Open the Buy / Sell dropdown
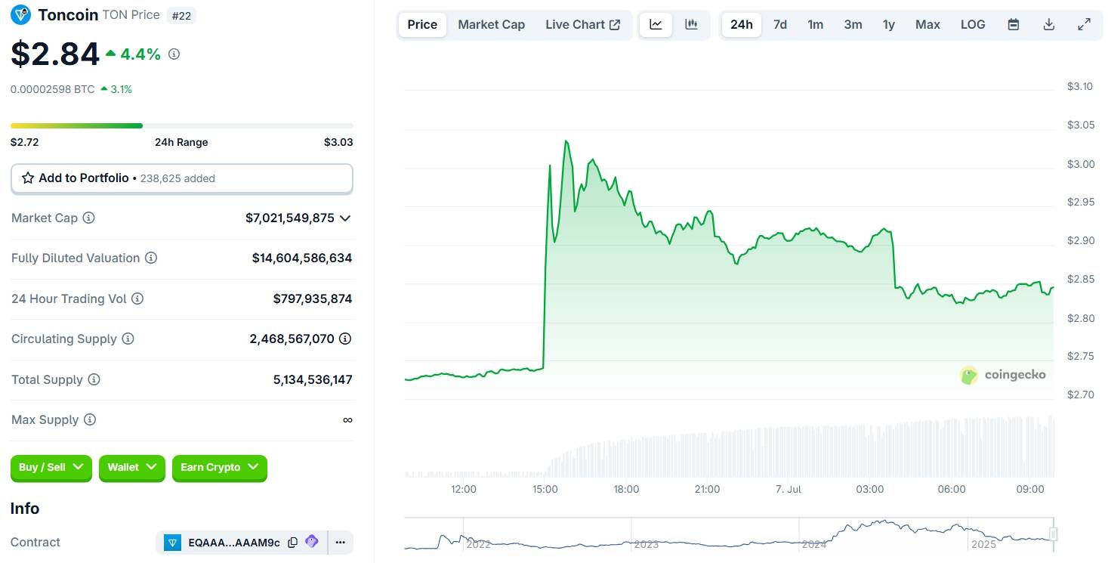 51,468
